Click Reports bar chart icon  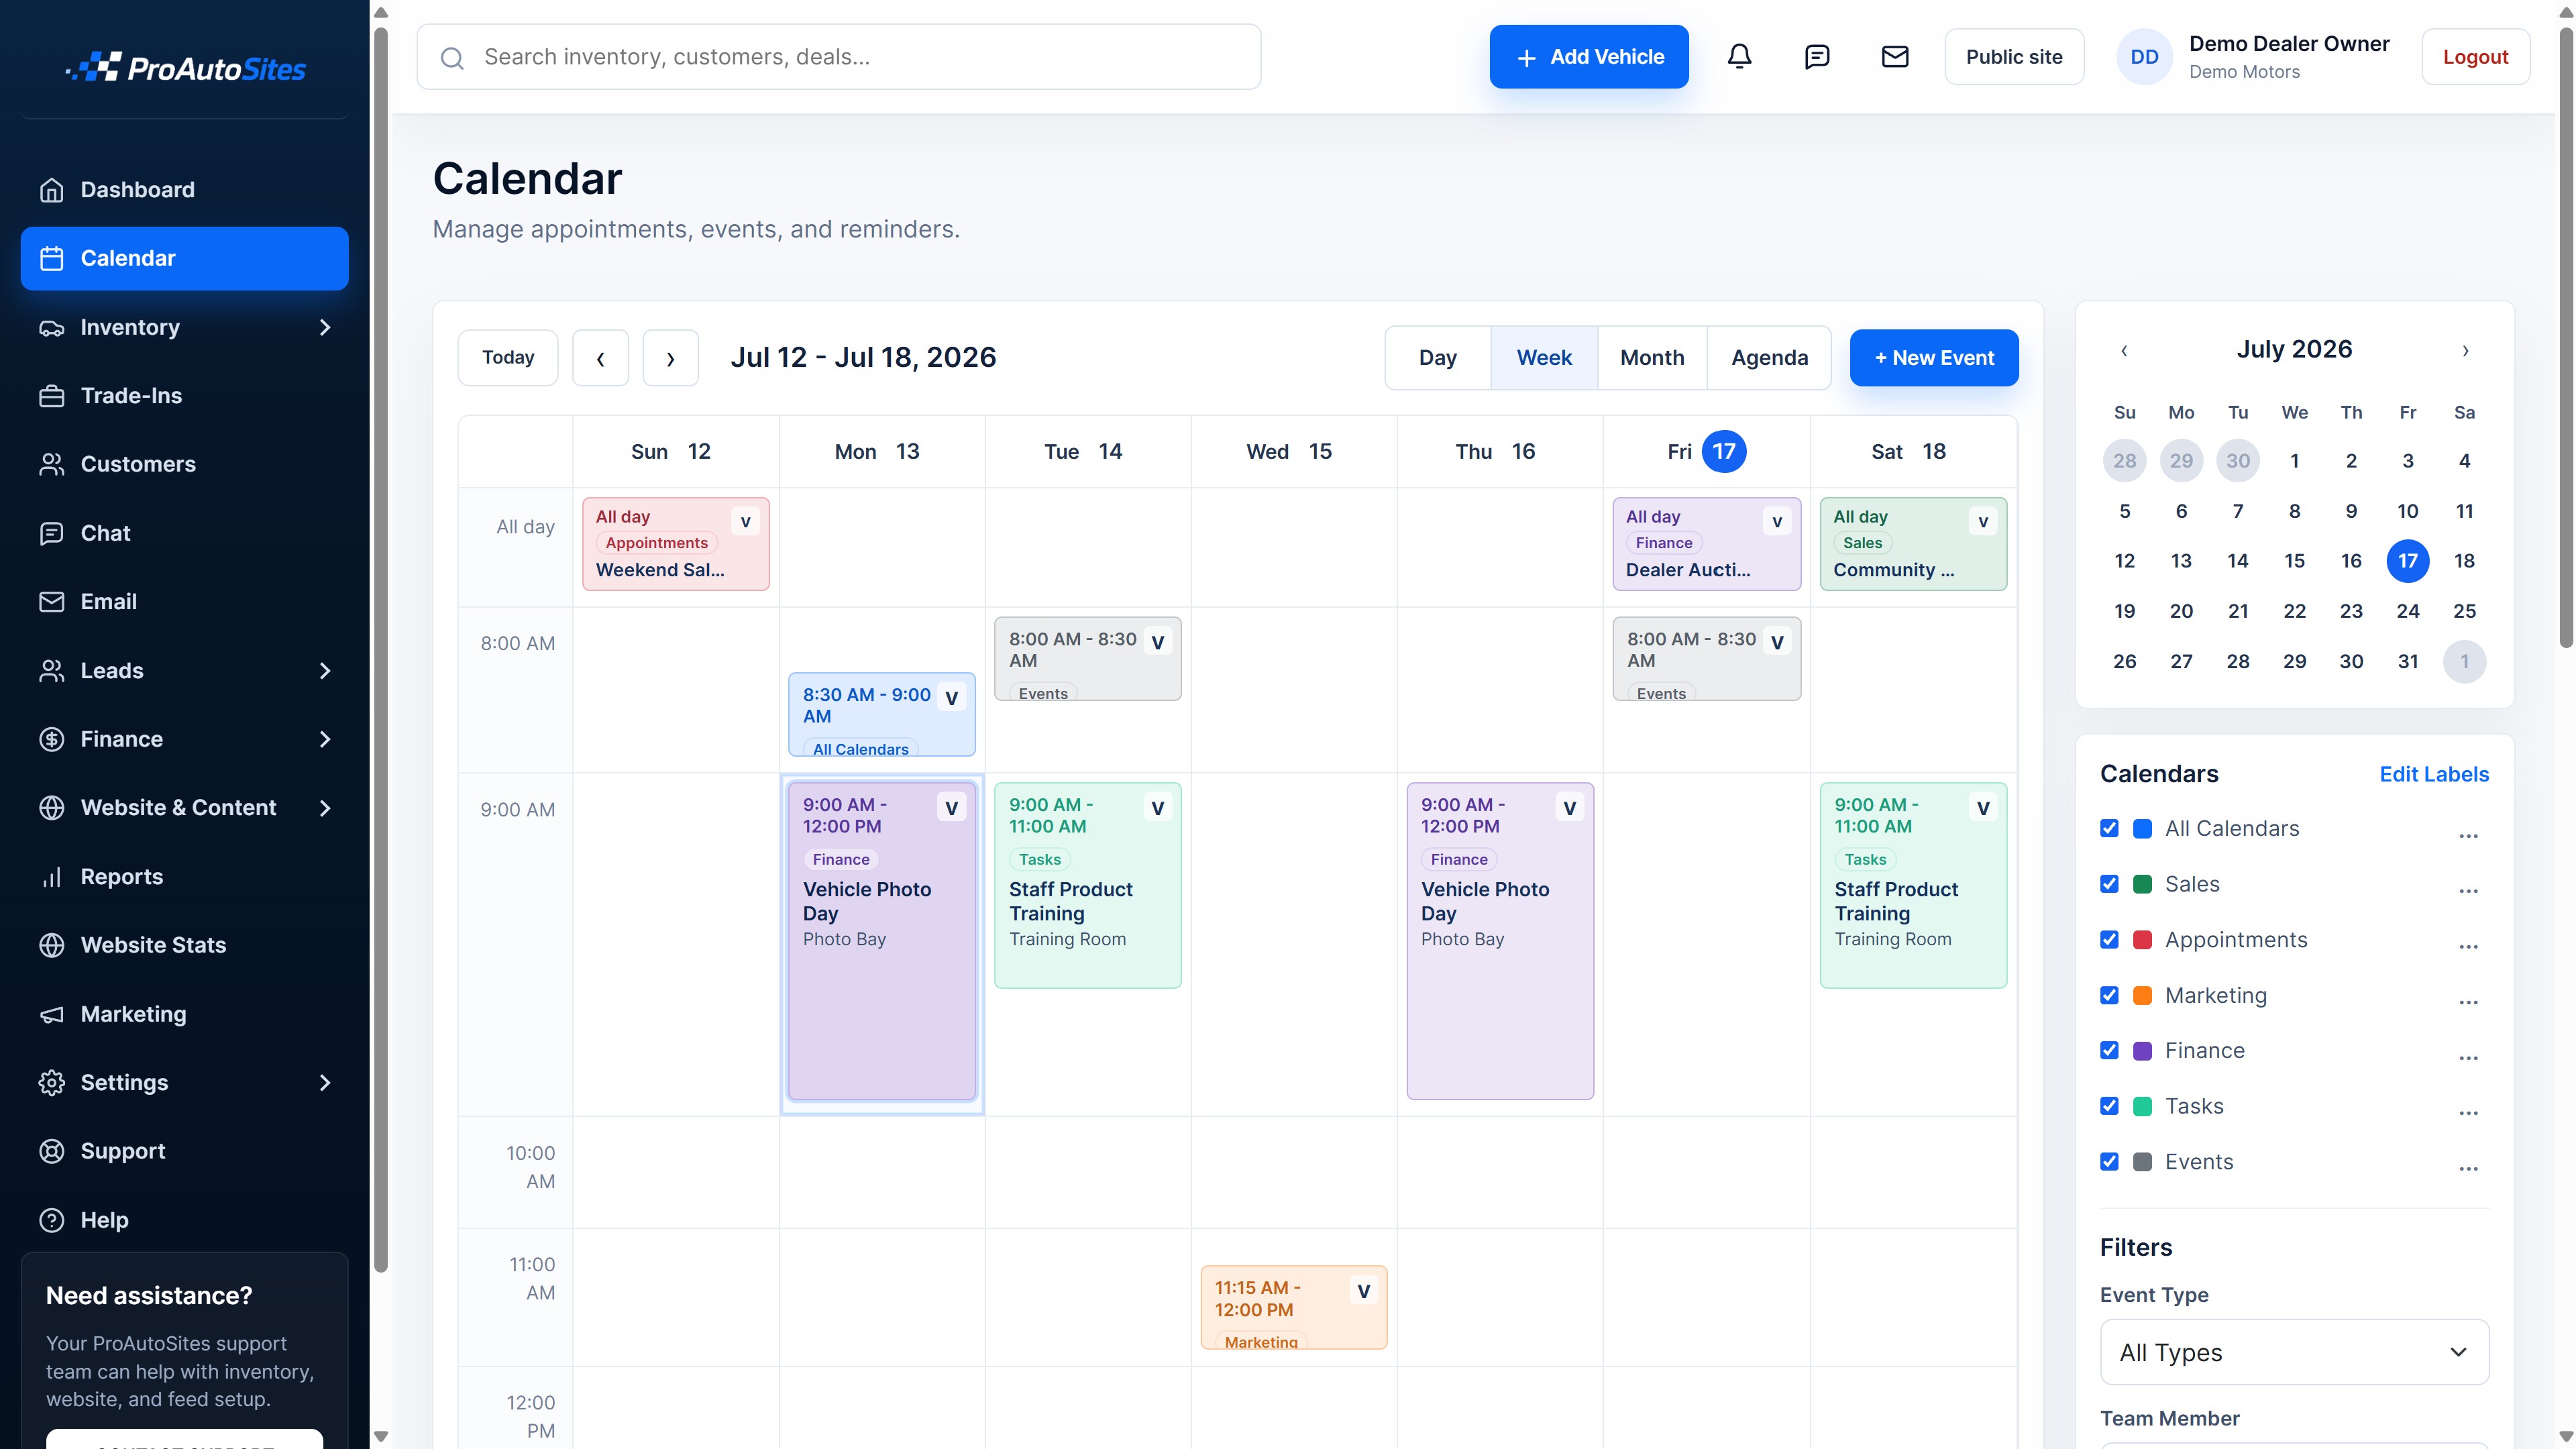pos(52,877)
